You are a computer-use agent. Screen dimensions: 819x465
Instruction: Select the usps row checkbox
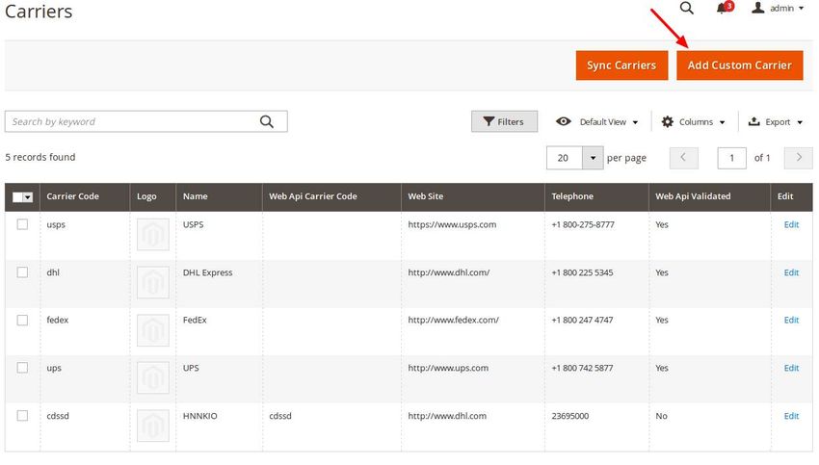click(22, 224)
